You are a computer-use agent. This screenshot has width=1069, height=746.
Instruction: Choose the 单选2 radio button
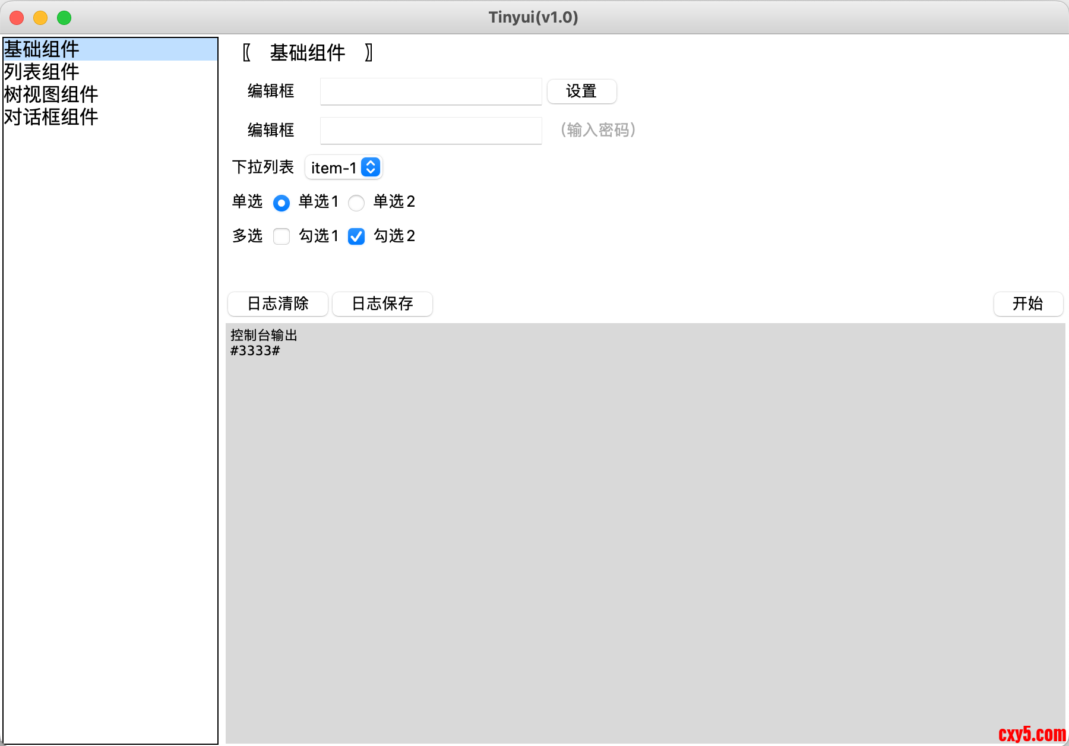[x=356, y=203]
